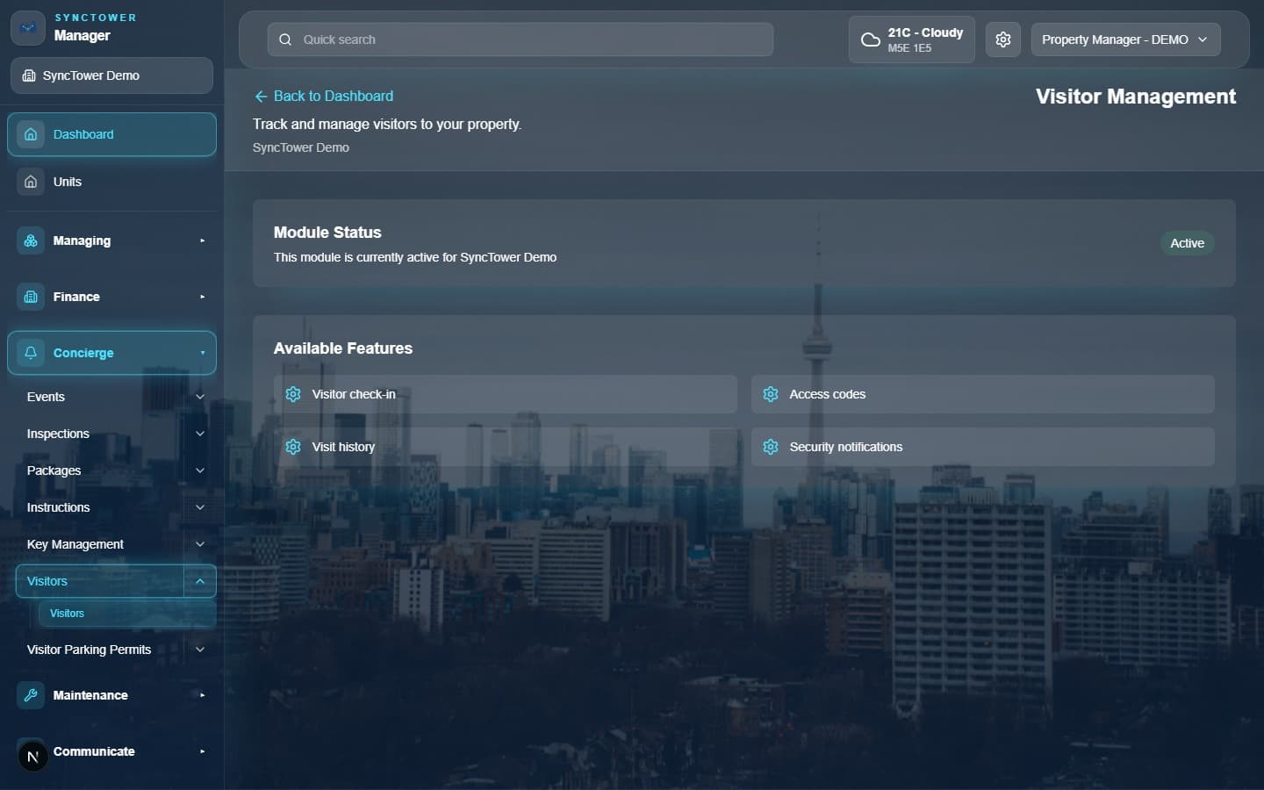Click into the Quick search field
The width and height of the screenshot is (1264, 790).
click(x=520, y=39)
